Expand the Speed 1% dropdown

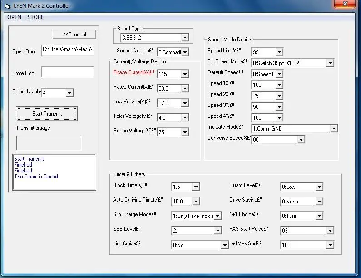(279, 85)
